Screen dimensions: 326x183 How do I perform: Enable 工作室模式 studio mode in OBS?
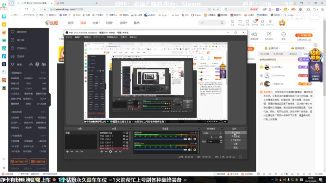click(236, 140)
